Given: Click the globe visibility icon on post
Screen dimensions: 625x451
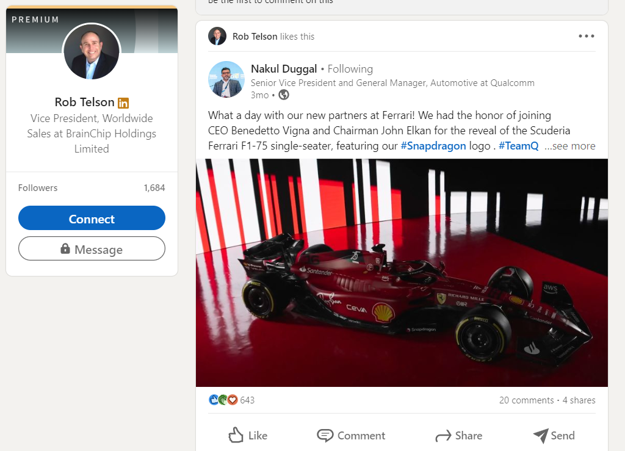Looking at the screenshot, I should point(284,95).
